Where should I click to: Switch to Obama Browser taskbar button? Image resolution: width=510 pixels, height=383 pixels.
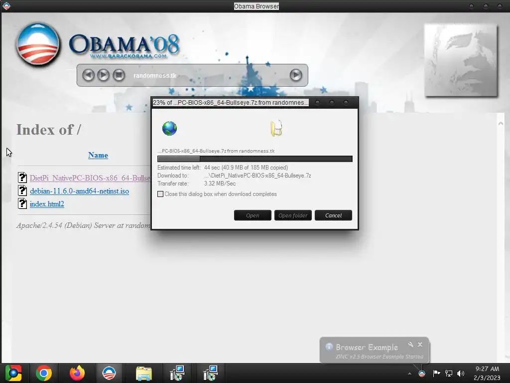tap(109, 373)
